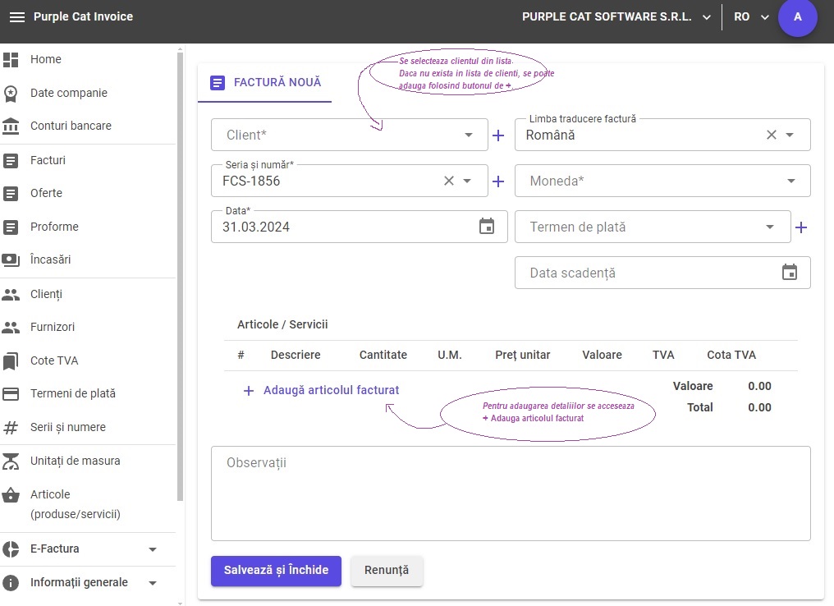Open Furnizori menu item
The height and width of the screenshot is (606, 834).
53,327
